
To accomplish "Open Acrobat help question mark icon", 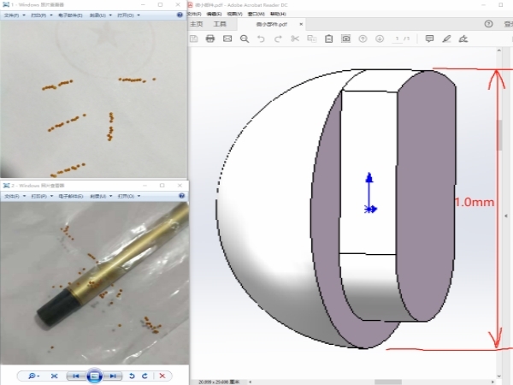I will pyautogui.click(x=488, y=24).
